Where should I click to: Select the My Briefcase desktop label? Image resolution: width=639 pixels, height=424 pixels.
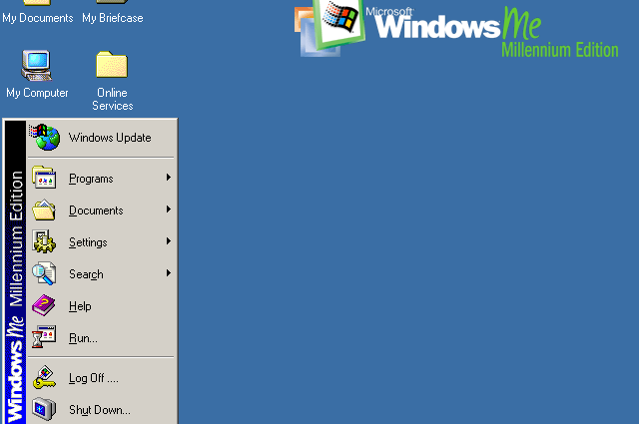(x=112, y=18)
